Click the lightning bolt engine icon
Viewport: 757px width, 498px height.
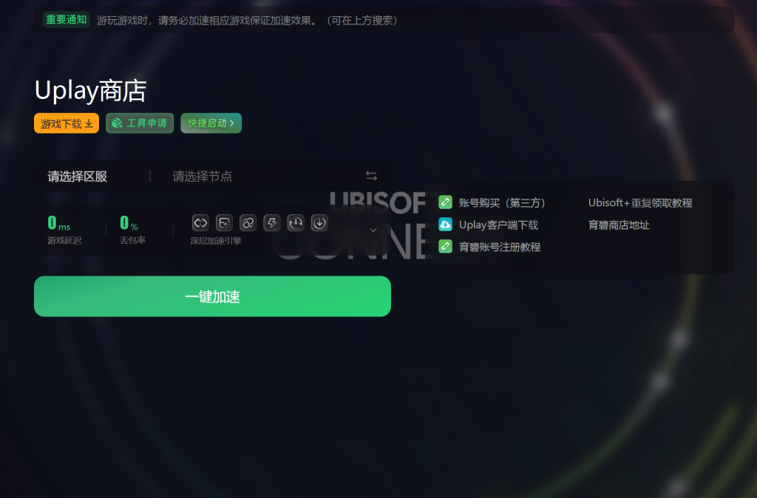tap(272, 223)
